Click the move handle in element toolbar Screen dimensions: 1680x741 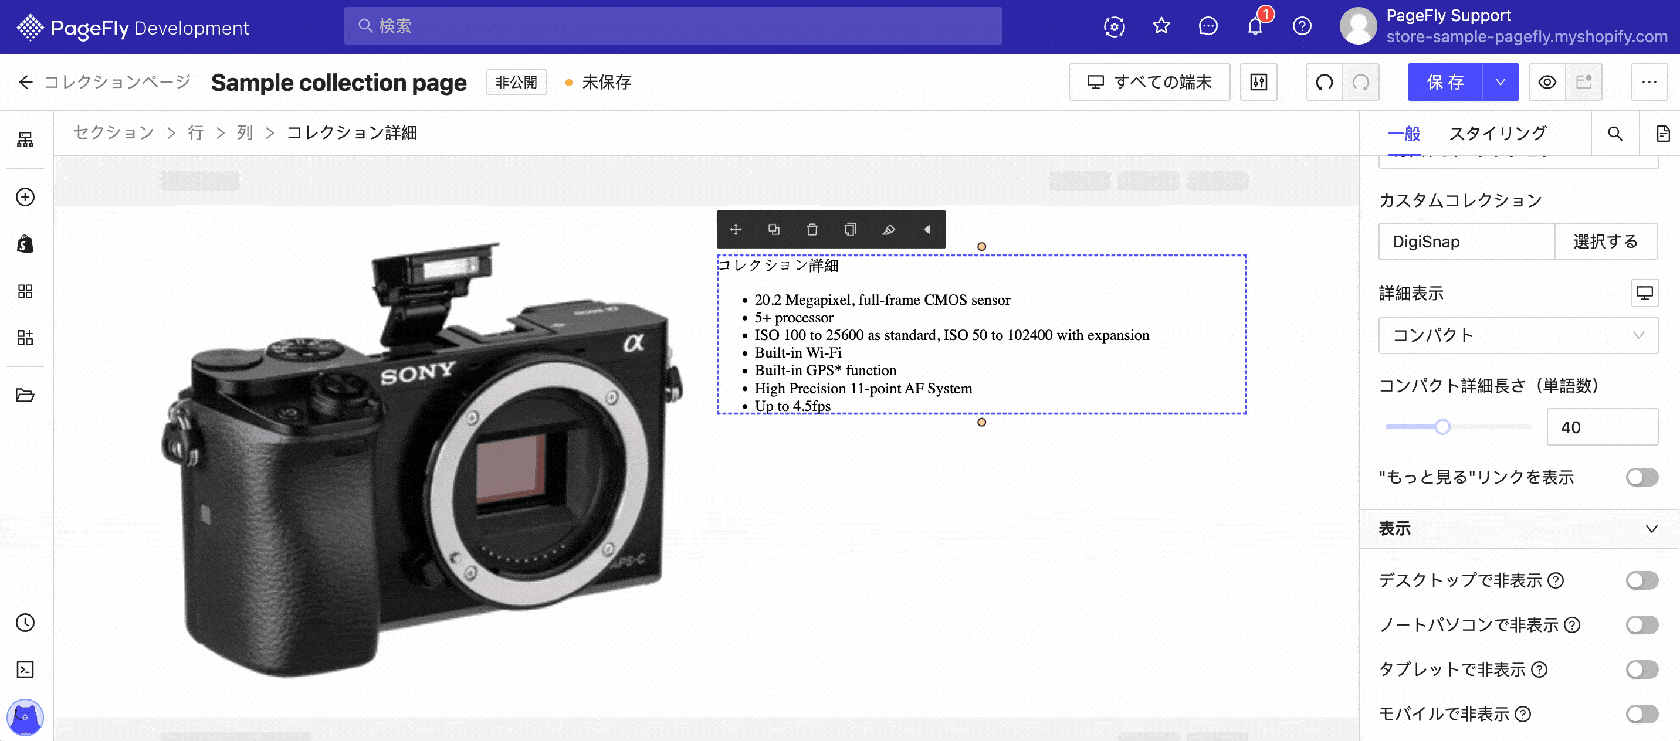pyautogui.click(x=736, y=229)
